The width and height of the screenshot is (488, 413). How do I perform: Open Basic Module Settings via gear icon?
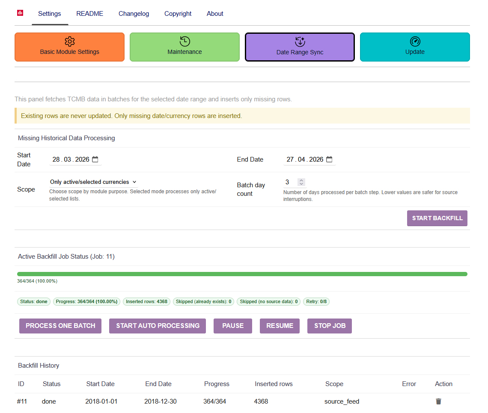pos(69,41)
